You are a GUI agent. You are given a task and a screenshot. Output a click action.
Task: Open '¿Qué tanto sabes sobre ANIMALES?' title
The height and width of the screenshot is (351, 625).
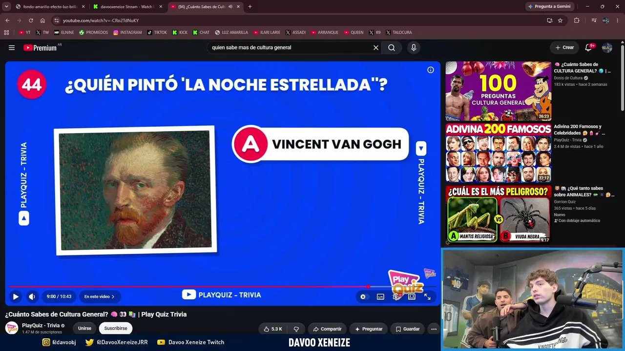583,192
